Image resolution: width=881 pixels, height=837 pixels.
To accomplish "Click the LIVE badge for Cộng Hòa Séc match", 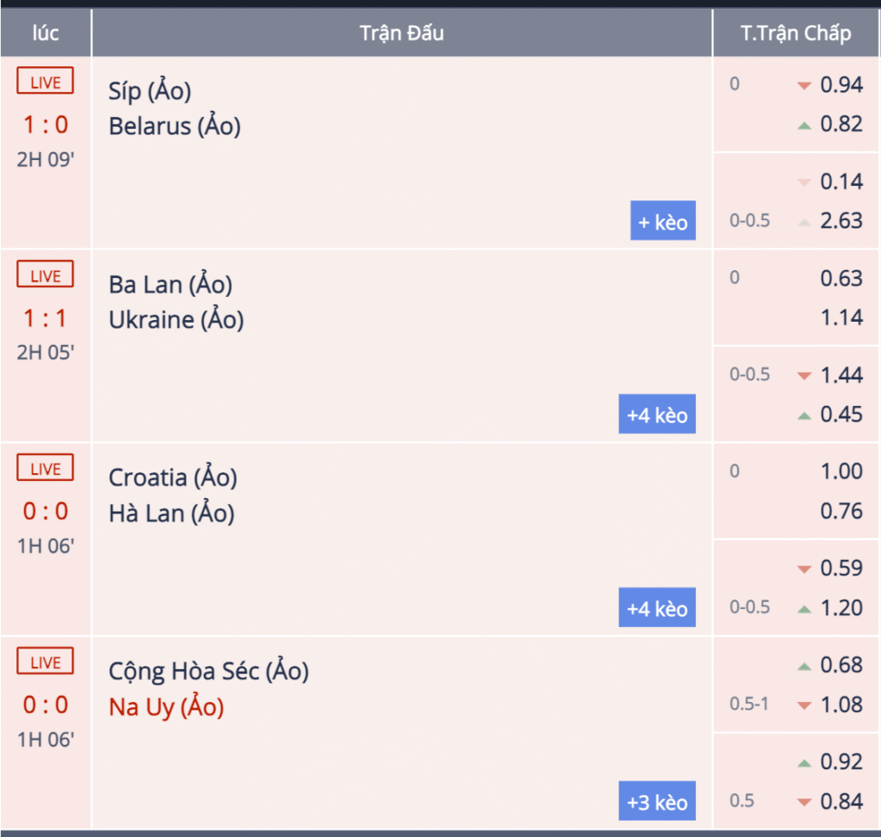I will (46, 662).
